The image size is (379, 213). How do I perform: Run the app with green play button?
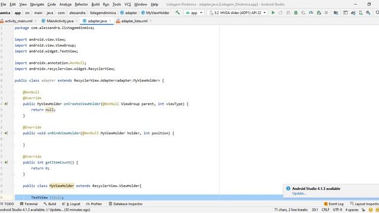click(x=273, y=12)
